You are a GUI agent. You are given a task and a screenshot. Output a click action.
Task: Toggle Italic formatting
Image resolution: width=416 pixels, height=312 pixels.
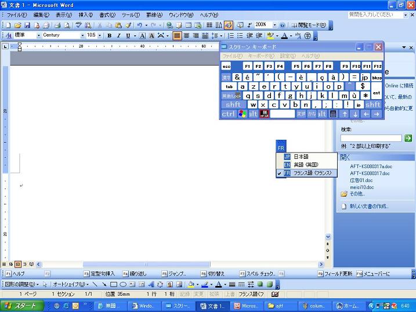pyautogui.click(x=118, y=35)
